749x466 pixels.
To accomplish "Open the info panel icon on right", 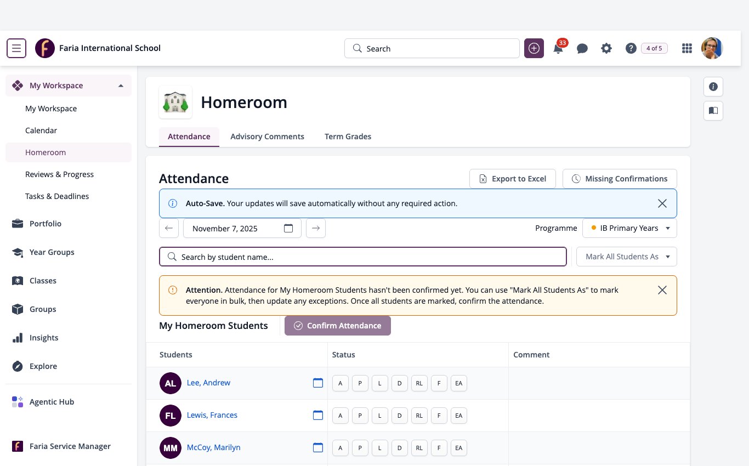I will (713, 87).
